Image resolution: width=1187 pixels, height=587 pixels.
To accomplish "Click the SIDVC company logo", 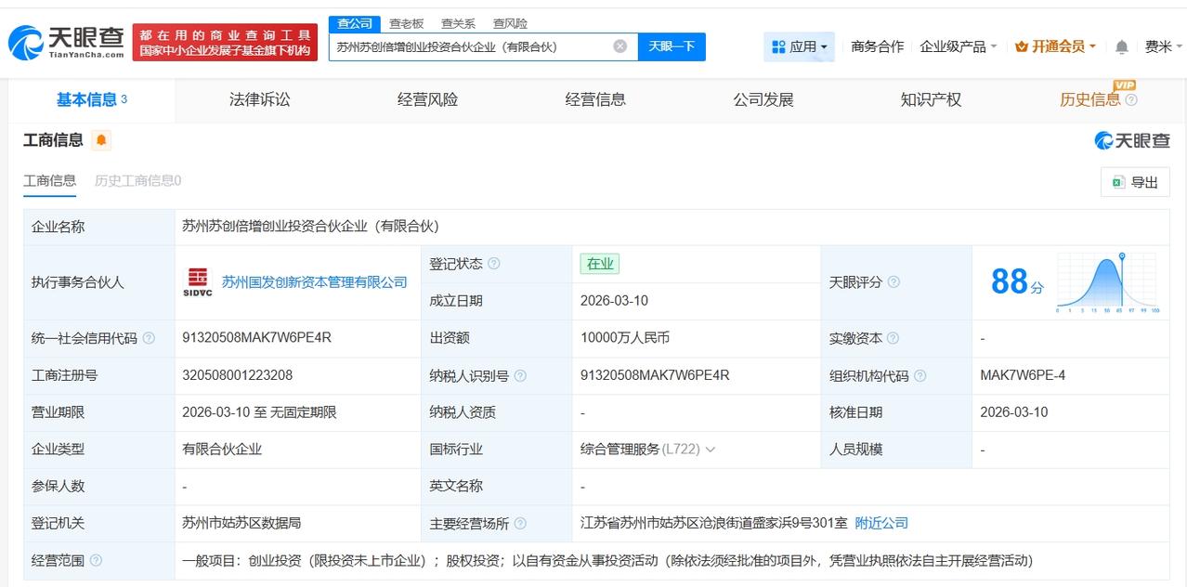I will pos(197,282).
